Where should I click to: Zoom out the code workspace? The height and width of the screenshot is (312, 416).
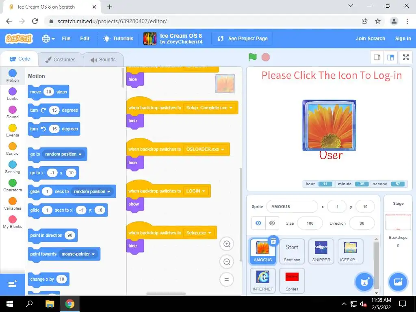[227, 262]
